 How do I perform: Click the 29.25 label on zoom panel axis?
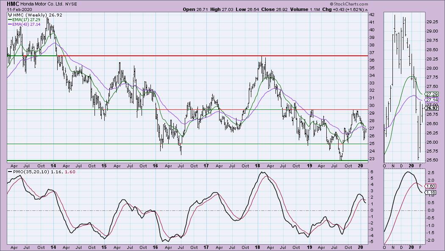click(432, 22)
